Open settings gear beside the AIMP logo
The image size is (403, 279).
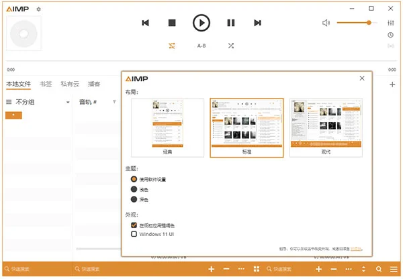(38, 9)
